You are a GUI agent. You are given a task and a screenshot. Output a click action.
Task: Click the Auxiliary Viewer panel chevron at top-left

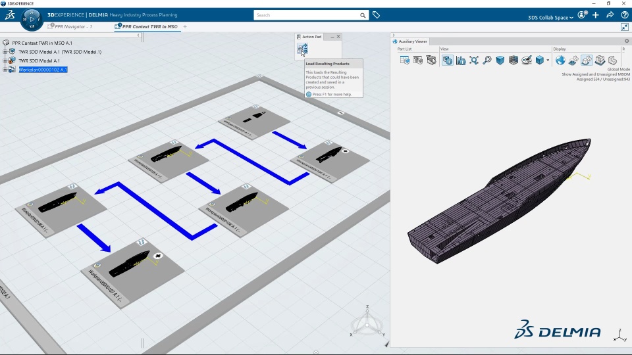pos(394,35)
